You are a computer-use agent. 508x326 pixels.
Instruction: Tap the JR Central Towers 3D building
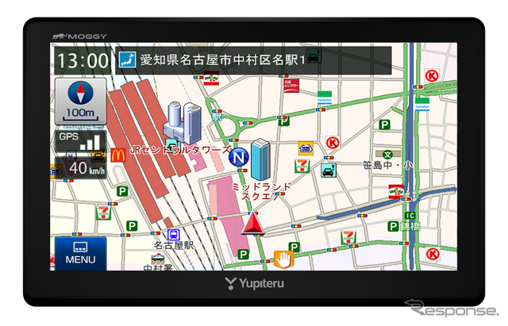182,122
